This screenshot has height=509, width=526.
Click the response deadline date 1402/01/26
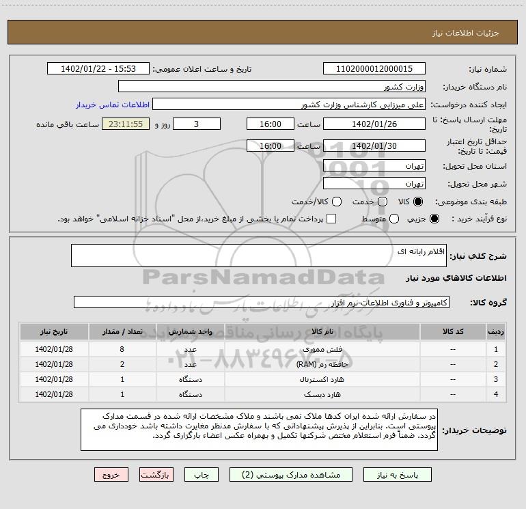point(374,124)
